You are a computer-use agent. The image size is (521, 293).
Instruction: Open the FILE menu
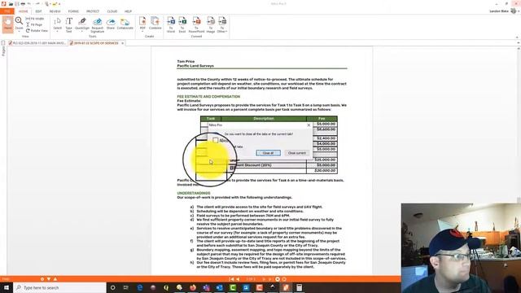click(x=7, y=11)
